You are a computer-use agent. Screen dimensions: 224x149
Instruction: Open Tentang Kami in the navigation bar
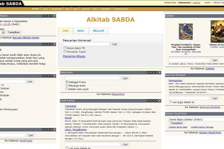click(121, 9)
